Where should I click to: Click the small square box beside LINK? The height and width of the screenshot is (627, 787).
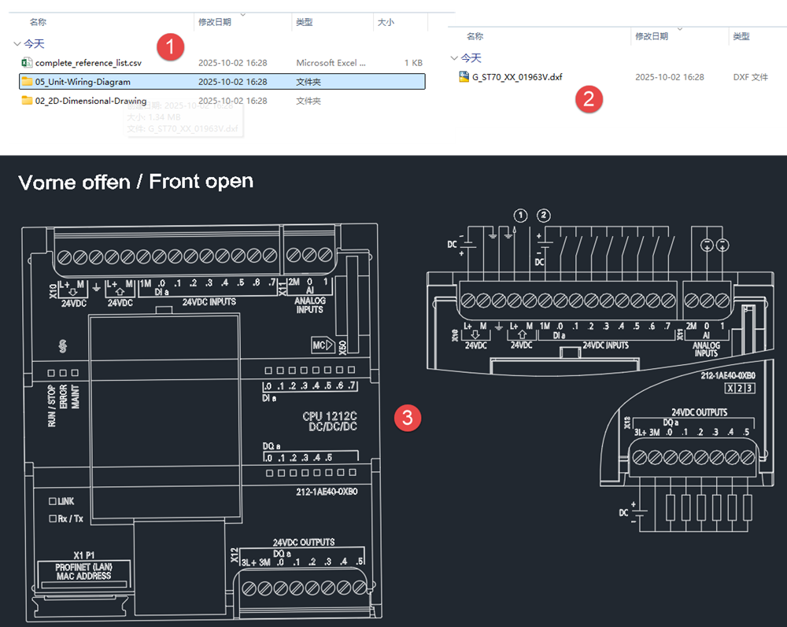click(x=53, y=501)
